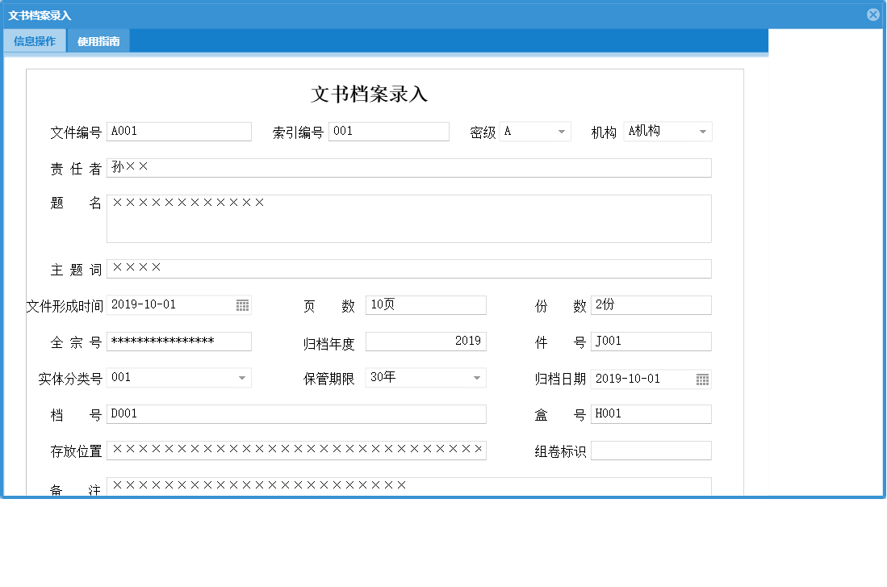Select the 全宗号 input field

pos(179,341)
